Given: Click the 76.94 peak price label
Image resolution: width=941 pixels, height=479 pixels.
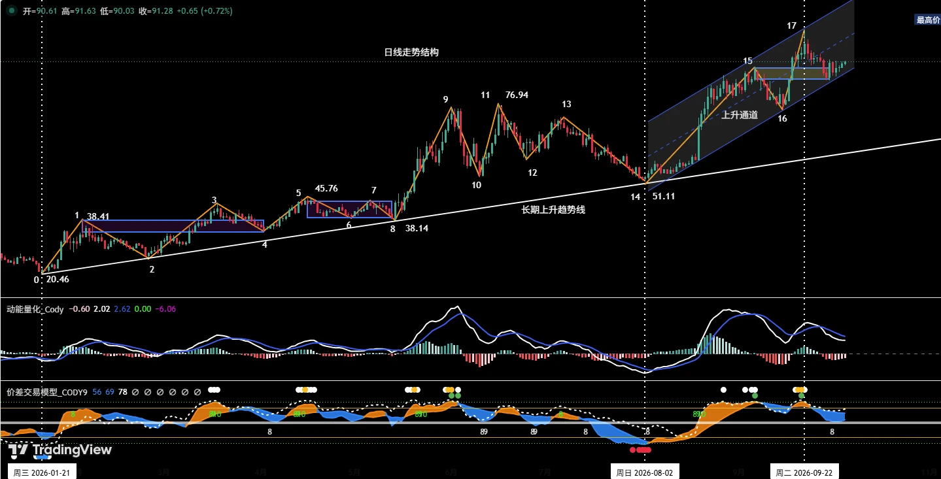Looking at the screenshot, I should point(517,95).
